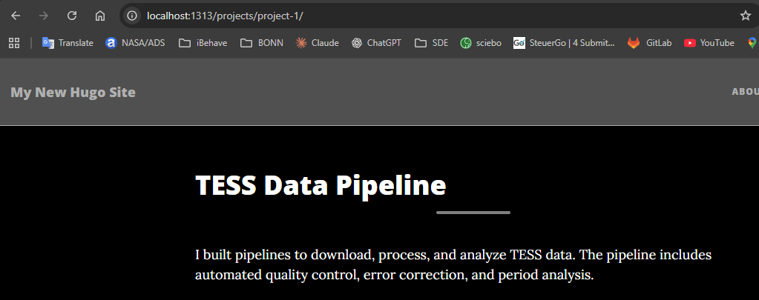The image size is (759, 300).
Task: Open the NASA/ADS bookmark
Action: point(135,43)
